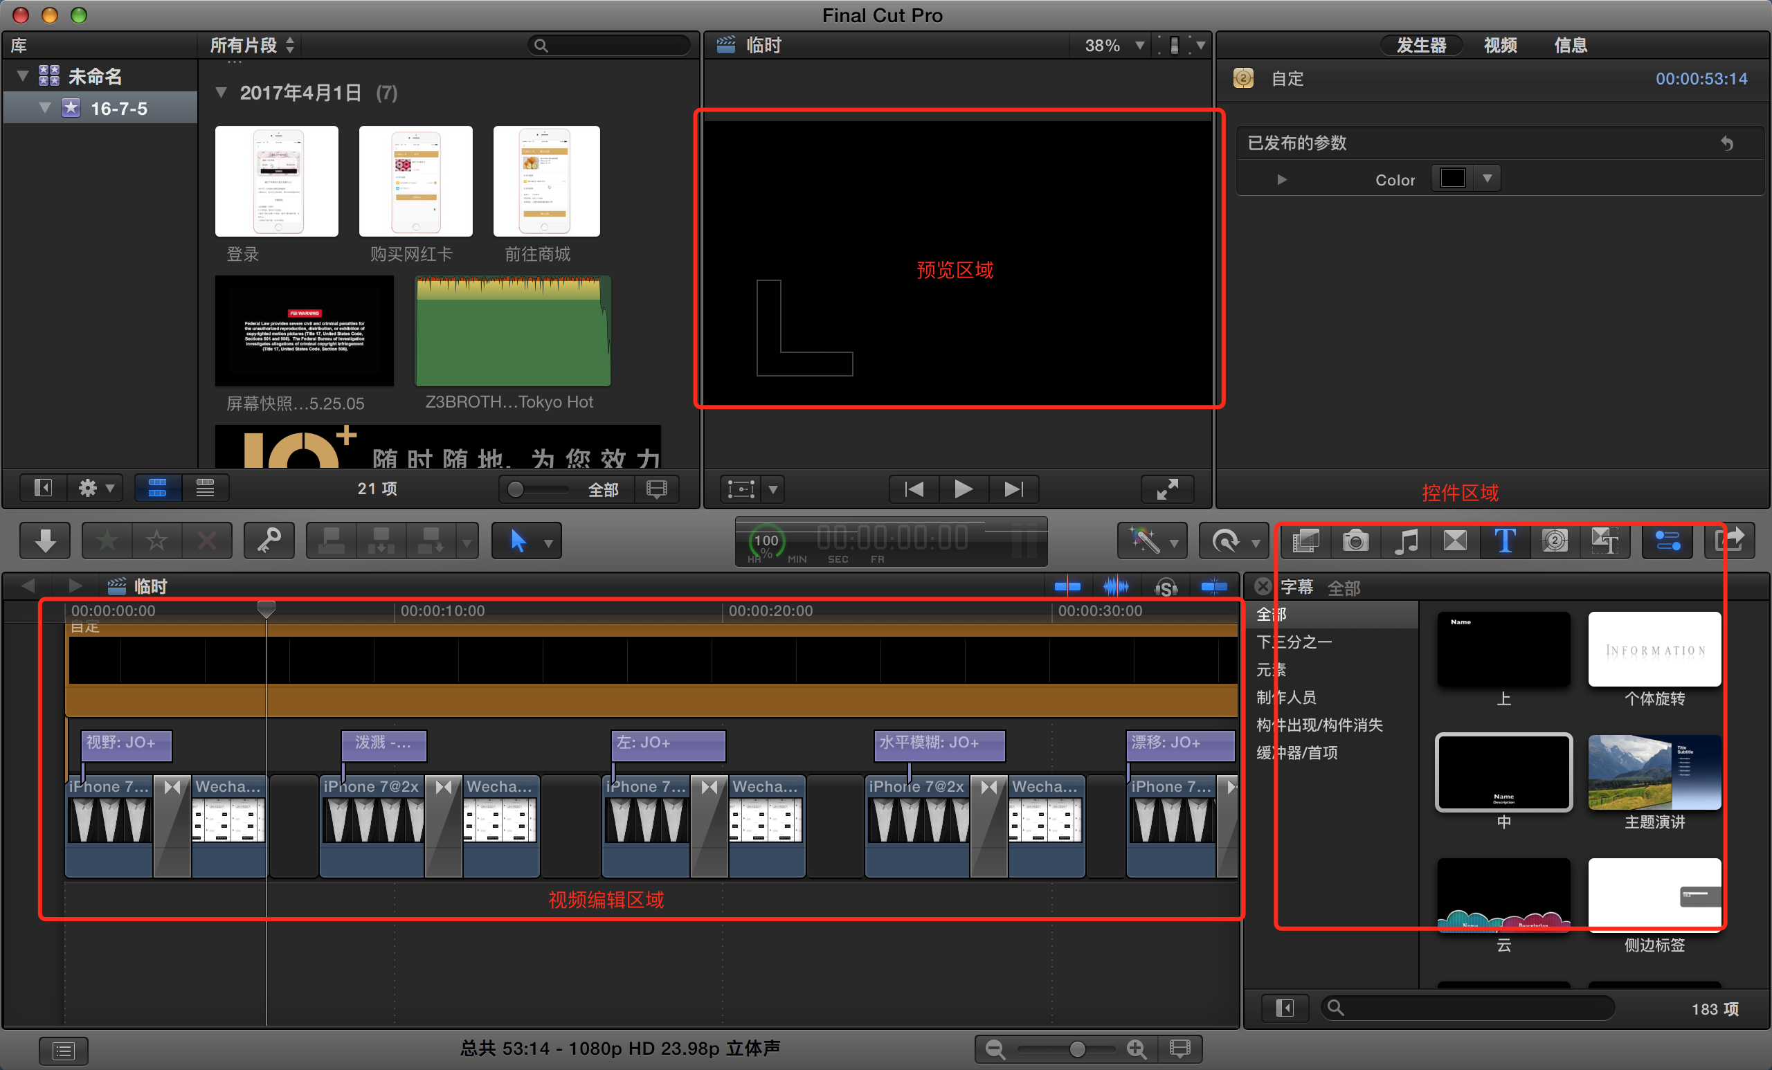Enter full screen viewer playback

click(x=1167, y=489)
